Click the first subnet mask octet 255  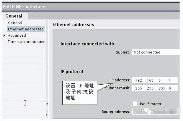point(139,88)
